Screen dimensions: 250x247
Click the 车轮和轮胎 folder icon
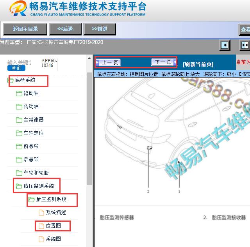pyautogui.click(x=19, y=173)
